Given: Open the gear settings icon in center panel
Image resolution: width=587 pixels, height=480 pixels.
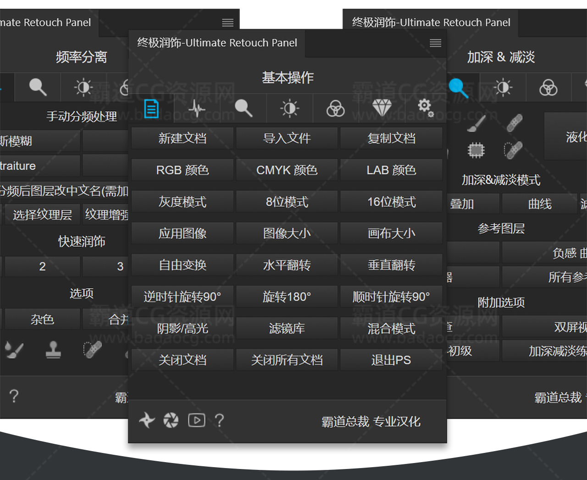Looking at the screenshot, I should pos(426,108).
